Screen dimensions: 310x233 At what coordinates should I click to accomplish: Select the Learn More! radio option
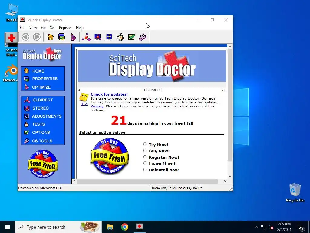(x=145, y=163)
